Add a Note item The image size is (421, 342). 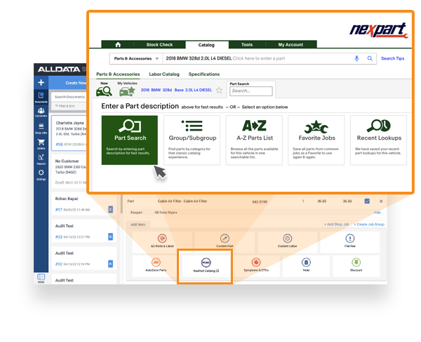306,265
